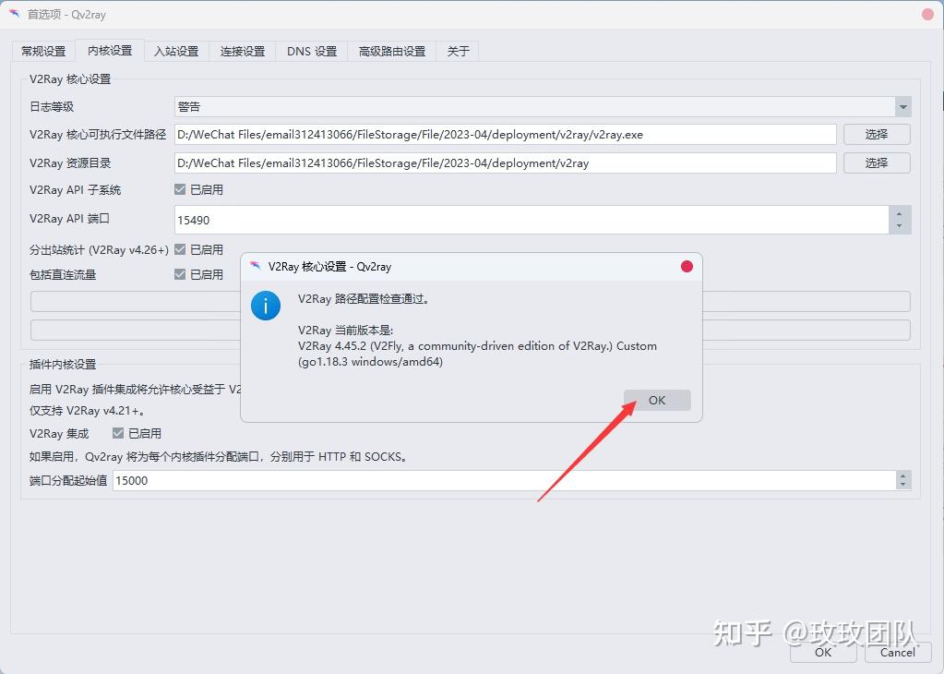
Task: Open the 入站设置 tab
Action: pyautogui.click(x=176, y=51)
